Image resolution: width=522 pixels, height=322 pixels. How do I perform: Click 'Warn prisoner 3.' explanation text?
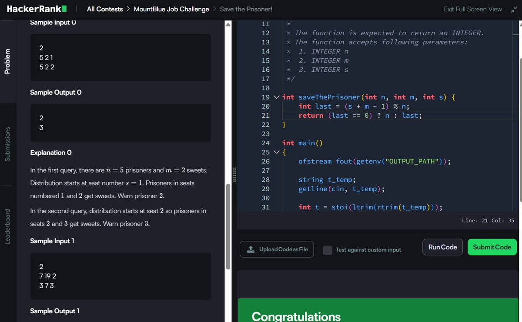coord(127,224)
